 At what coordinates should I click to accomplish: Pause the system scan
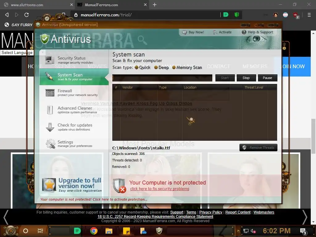pos(268,78)
